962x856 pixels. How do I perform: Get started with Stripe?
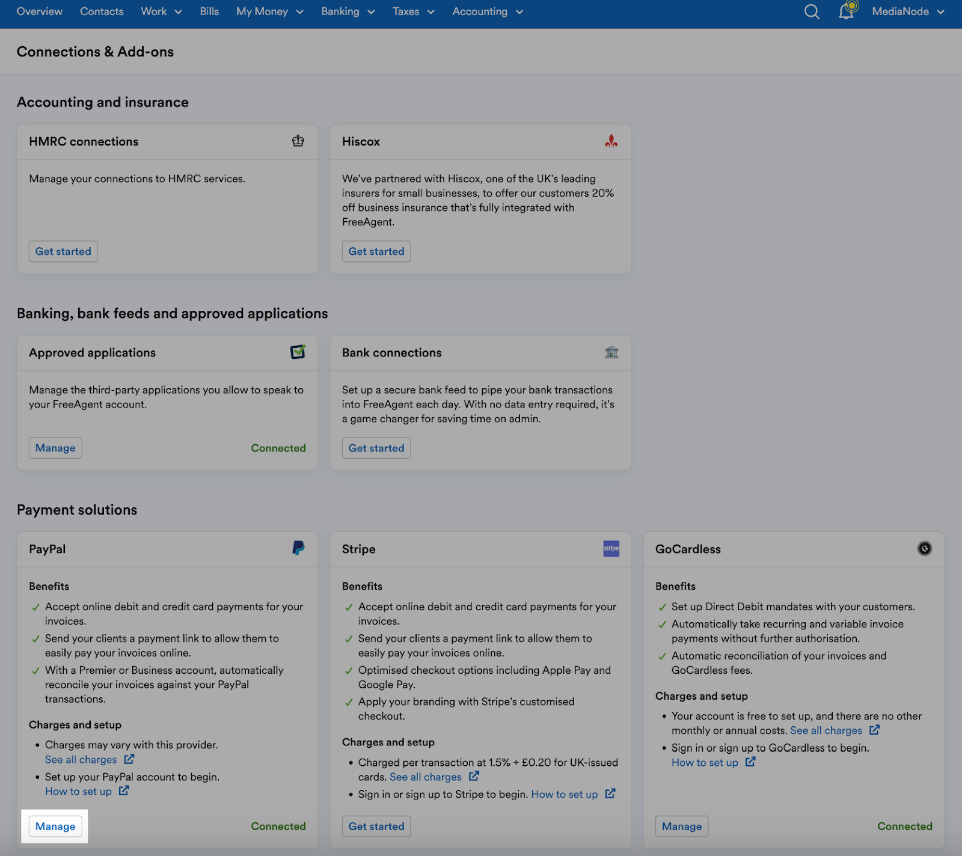click(x=376, y=826)
